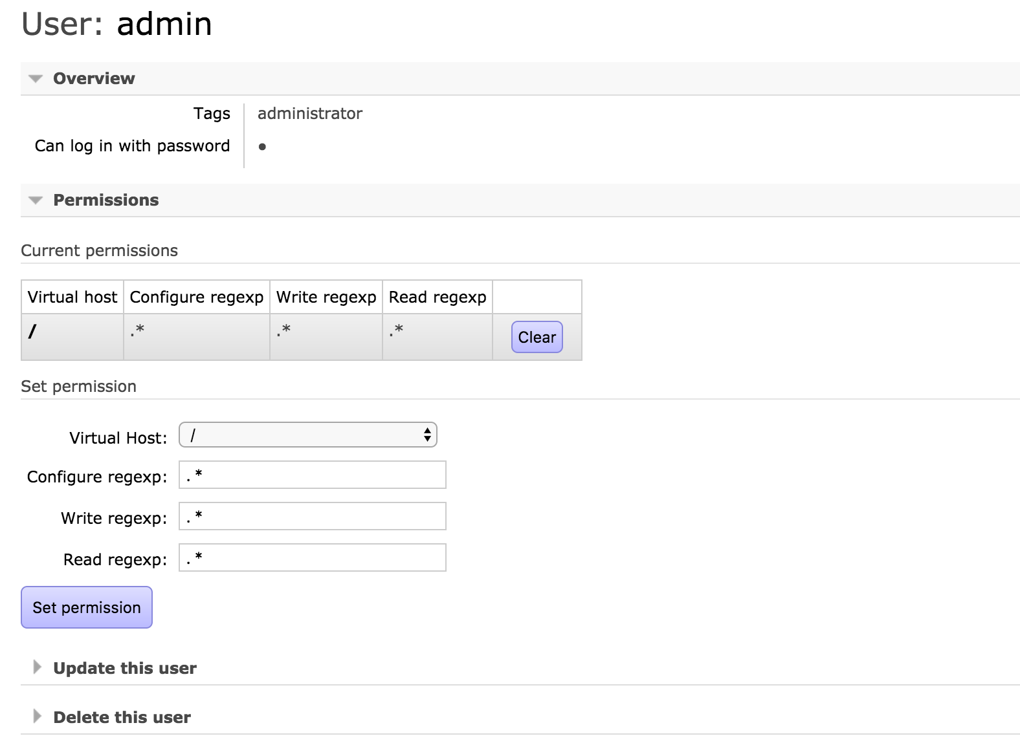1020x745 pixels.
Task: Expand the Update this user section
Action: coord(124,668)
